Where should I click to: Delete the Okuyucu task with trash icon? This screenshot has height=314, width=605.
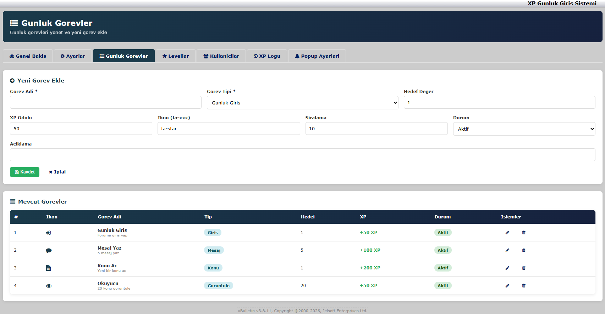[x=524, y=286]
